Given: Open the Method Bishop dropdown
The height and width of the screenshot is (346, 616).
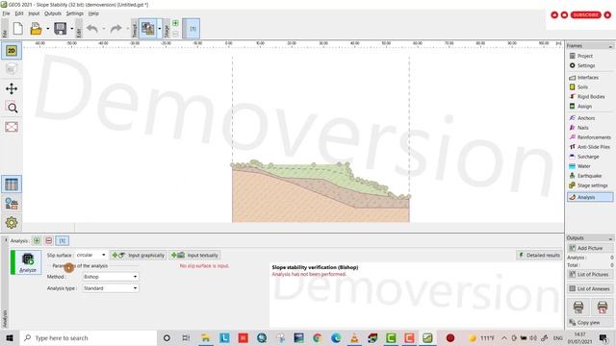Looking at the screenshot, I should [111, 277].
